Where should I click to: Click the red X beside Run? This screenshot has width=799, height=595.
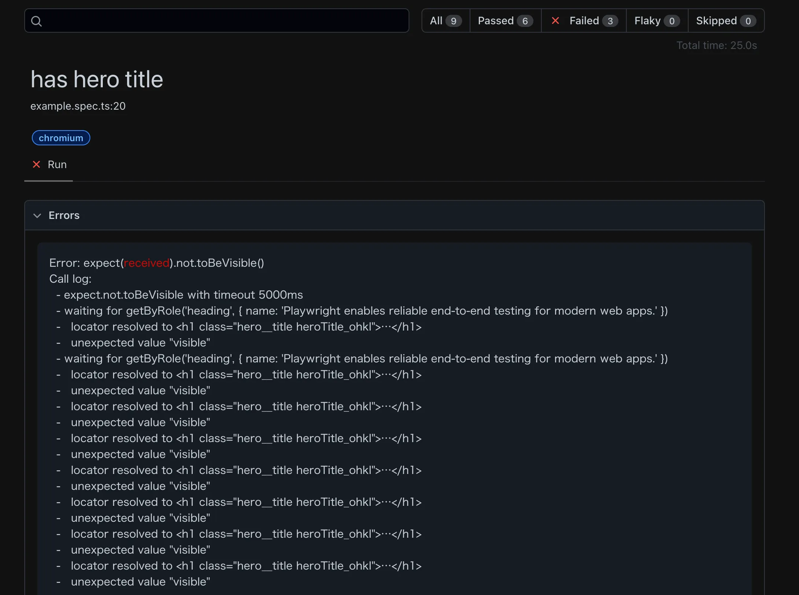(x=36, y=164)
